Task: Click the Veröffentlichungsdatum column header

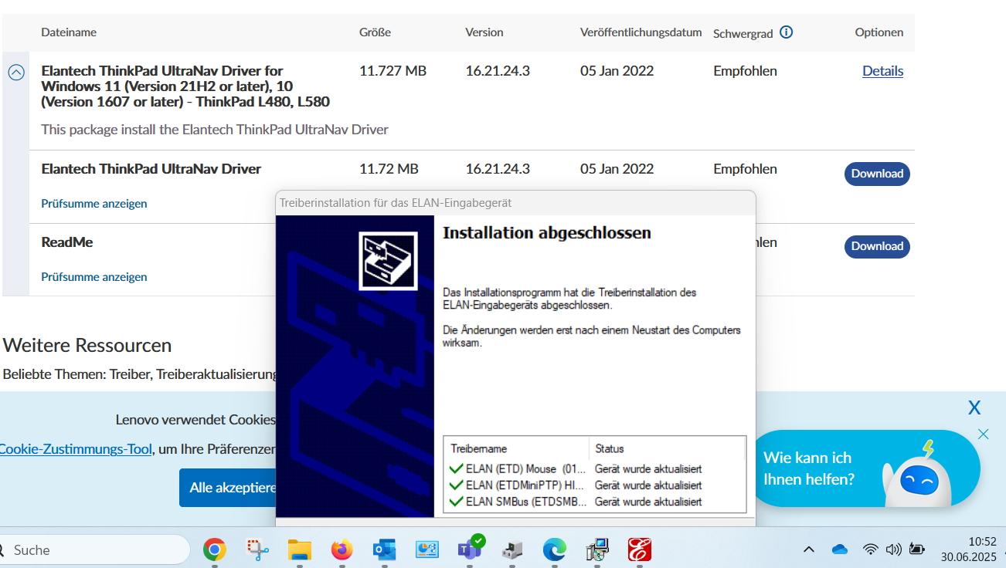Action: tap(641, 32)
